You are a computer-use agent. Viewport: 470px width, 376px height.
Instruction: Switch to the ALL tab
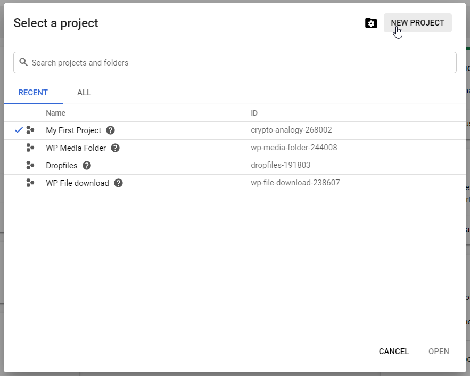click(84, 93)
